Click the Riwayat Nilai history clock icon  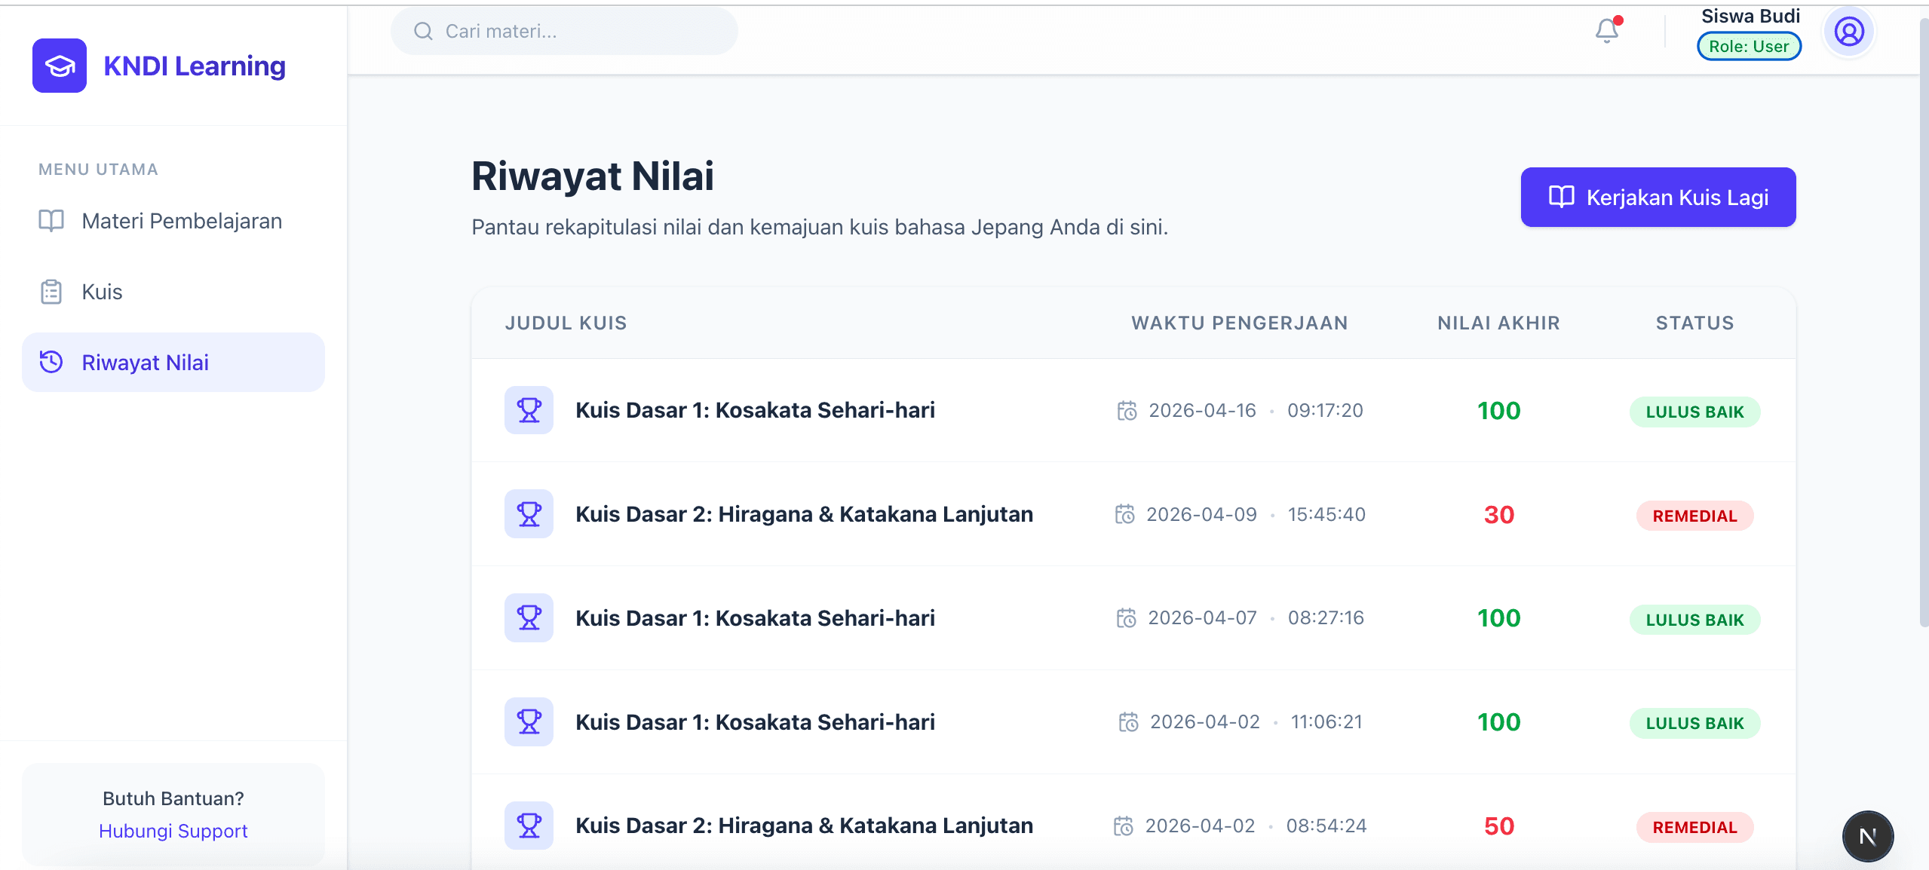pyautogui.click(x=51, y=362)
